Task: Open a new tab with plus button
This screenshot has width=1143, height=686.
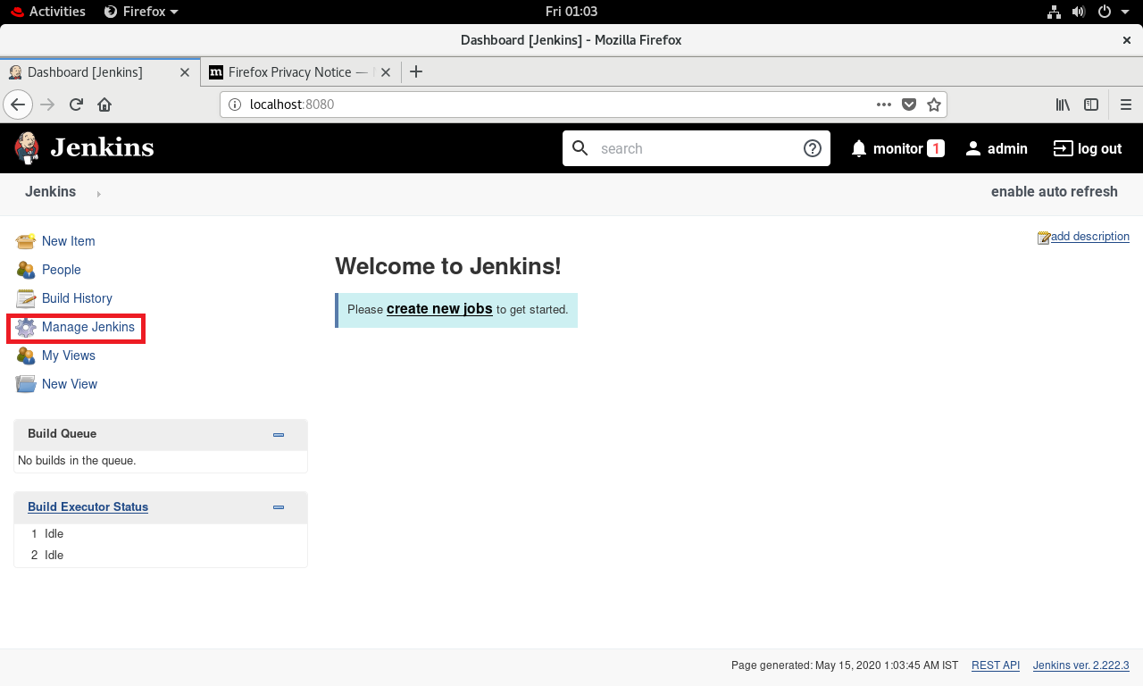Action: pyautogui.click(x=416, y=72)
